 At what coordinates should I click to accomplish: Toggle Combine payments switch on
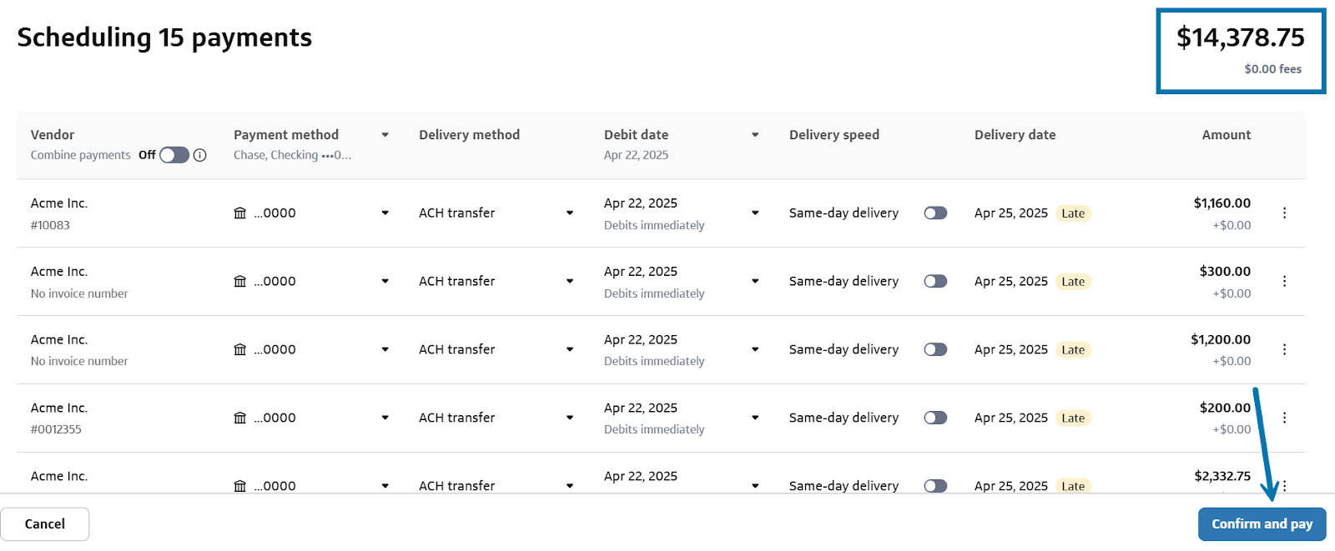(174, 155)
